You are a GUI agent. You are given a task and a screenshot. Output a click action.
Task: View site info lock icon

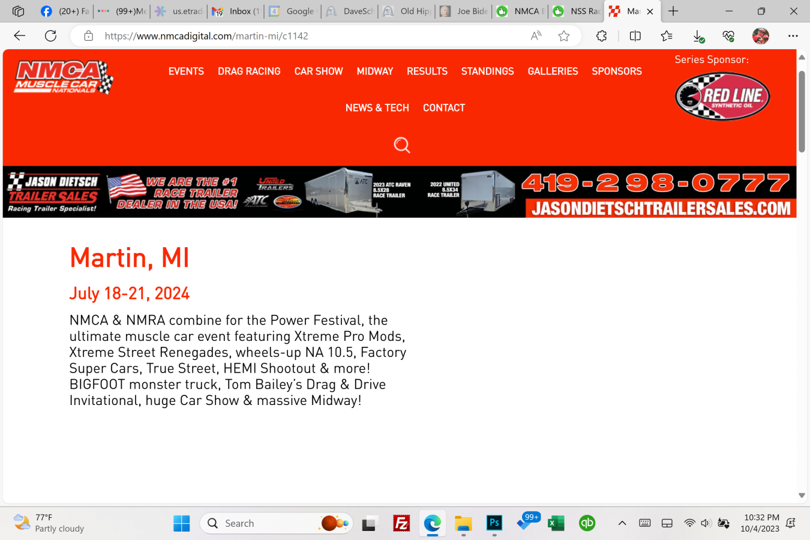(88, 36)
